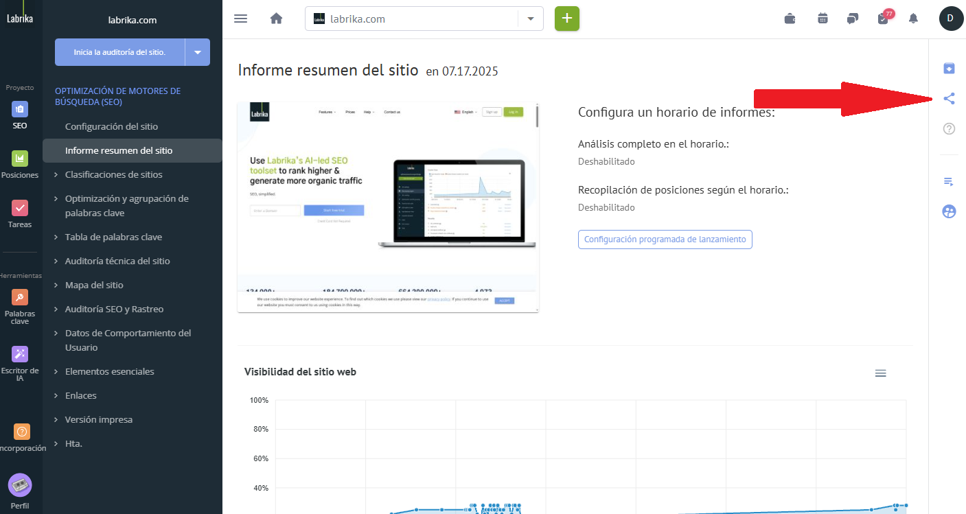Click Optimización de motores de búsqueda heading
Image resolution: width=966 pixels, height=514 pixels.
(117, 96)
